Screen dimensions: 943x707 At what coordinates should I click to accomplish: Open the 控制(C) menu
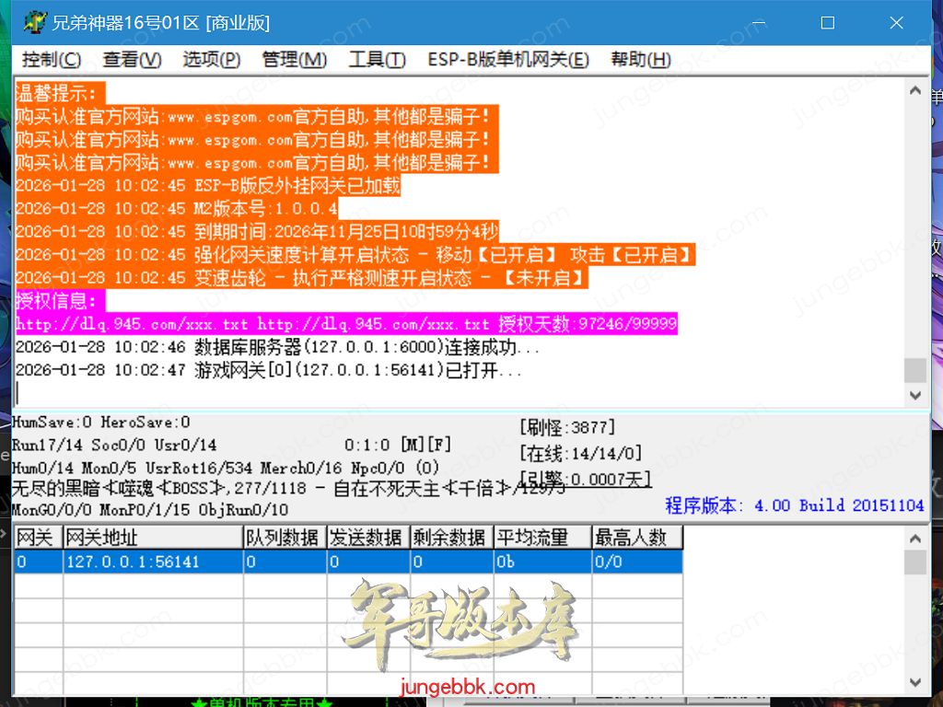(x=52, y=60)
